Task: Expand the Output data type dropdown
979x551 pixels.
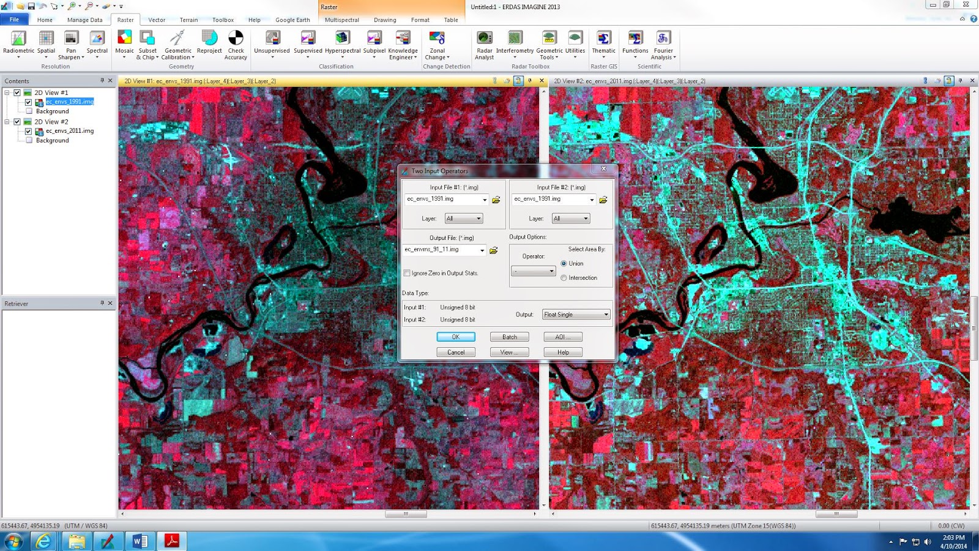Action: pyautogui.click(x=576, y=315)
